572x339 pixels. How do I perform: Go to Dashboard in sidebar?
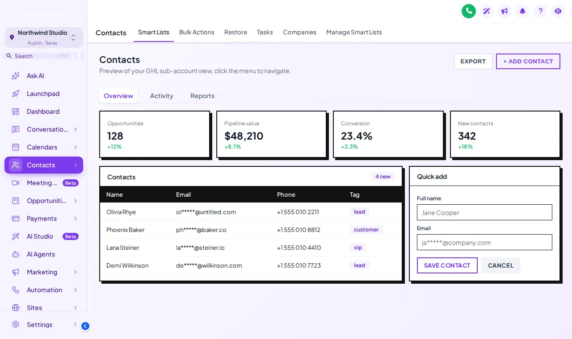tap(44, 112)
